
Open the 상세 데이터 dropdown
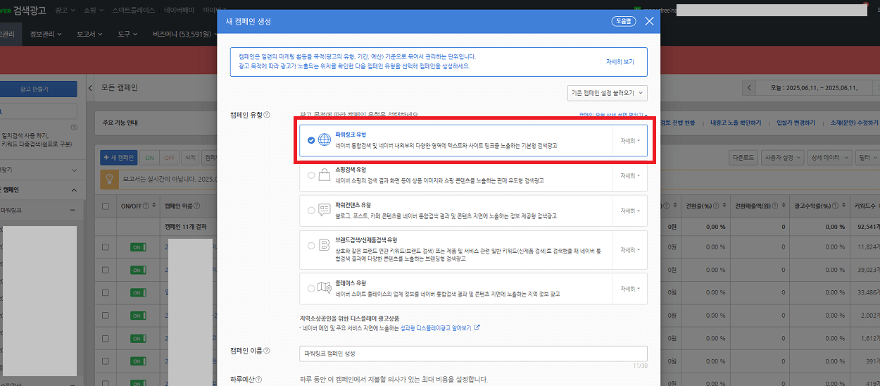point(830,158)
